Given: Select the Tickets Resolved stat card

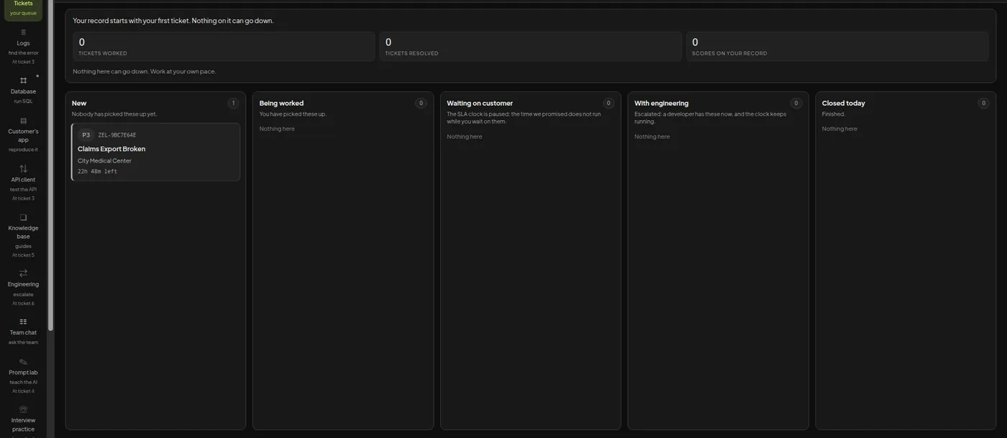Looking at the screenshot, I should pyautogui.click(x=531, y=47).
